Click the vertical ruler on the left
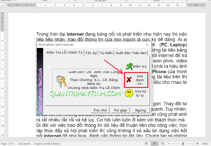The height and width of the screenshot is (146, 211). pos(2,74)
